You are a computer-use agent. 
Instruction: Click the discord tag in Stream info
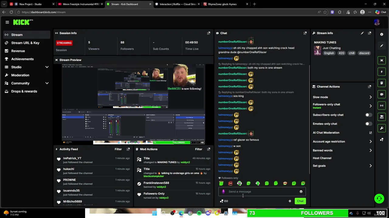[364, 53]
